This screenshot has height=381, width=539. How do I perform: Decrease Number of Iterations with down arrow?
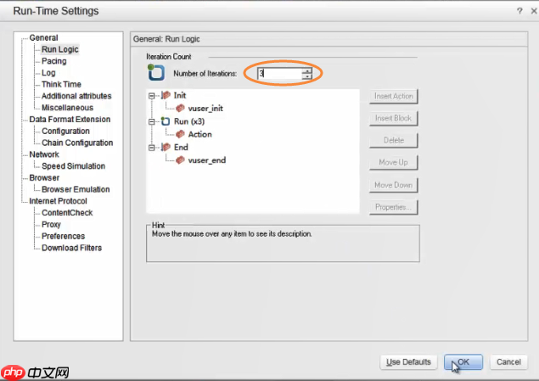pos(306,77)
